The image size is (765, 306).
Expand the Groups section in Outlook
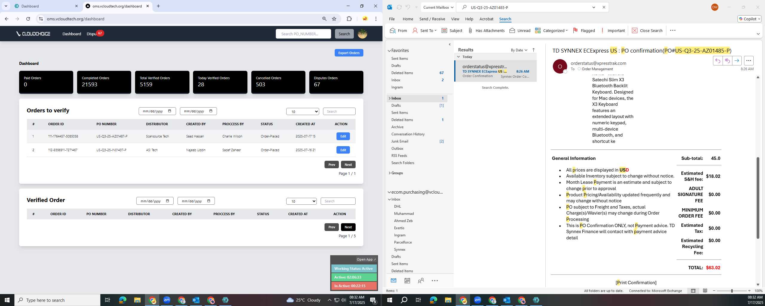click(389, 173)
